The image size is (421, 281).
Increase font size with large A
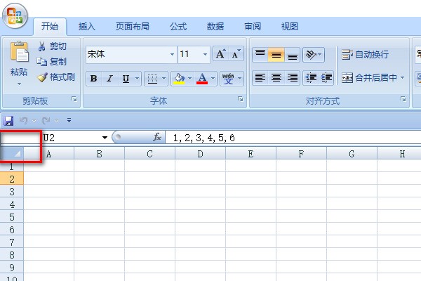point(220,54)
